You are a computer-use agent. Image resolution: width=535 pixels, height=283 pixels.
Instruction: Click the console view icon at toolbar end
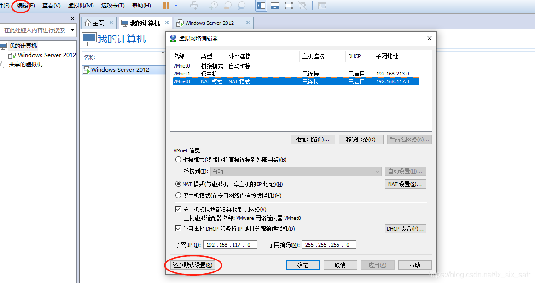click(322, 6)
